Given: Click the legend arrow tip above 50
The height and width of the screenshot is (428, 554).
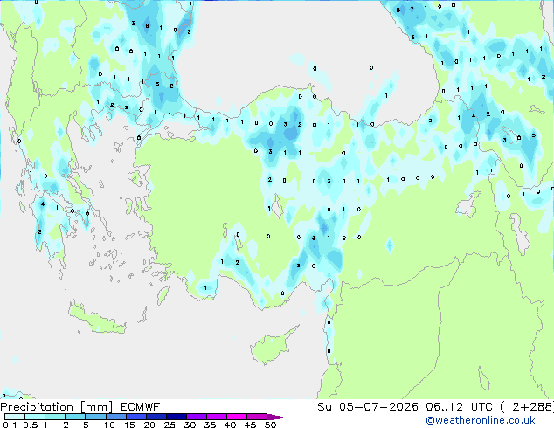Looking at the screenshot, I should [277, 417].
